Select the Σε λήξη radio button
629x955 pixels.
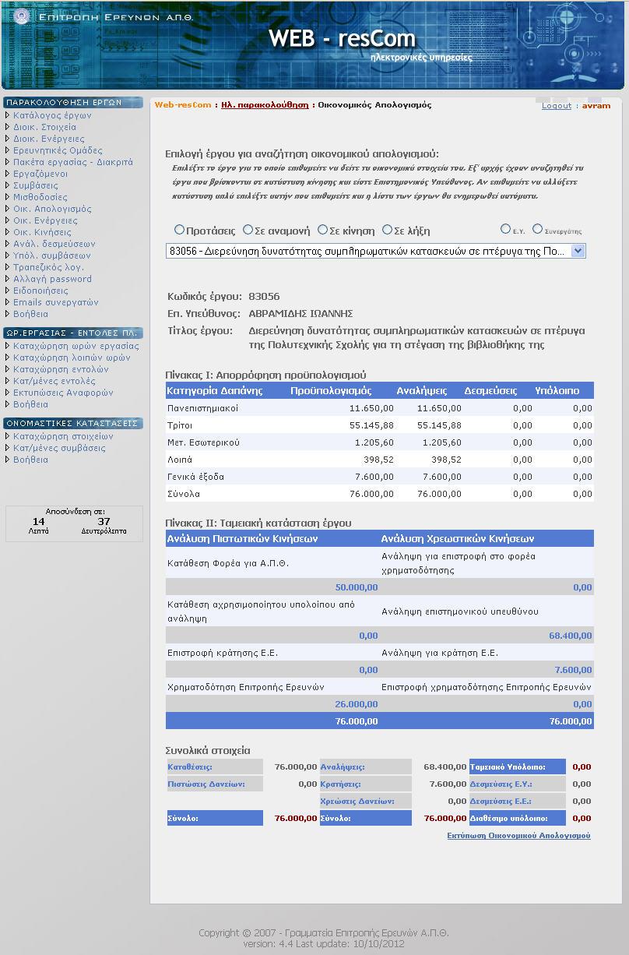[387, 230]
